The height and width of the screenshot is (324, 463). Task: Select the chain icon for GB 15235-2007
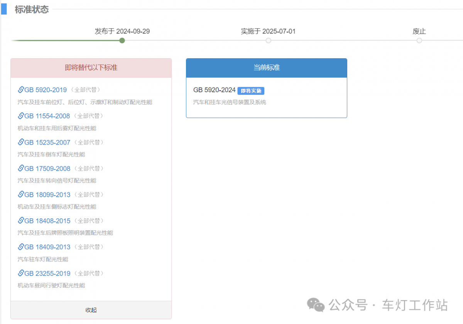[x=21, y=142]
